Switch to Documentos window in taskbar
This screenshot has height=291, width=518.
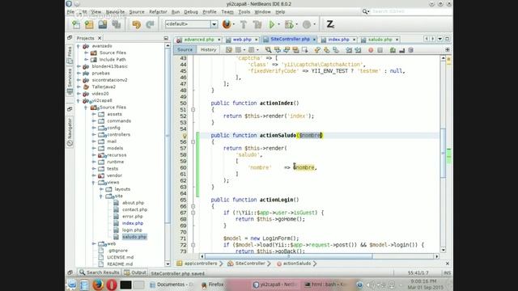(171, 285)
